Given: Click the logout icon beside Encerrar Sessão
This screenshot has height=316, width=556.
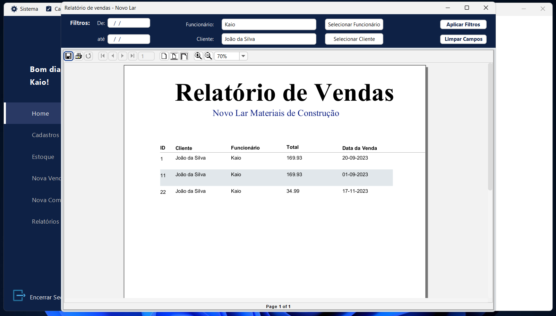Looking at the screenshot, I should click(19, 296).
